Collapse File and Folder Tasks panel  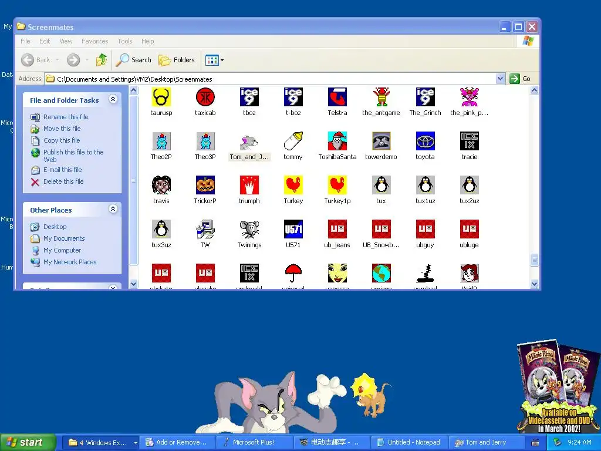coord(113,99)
